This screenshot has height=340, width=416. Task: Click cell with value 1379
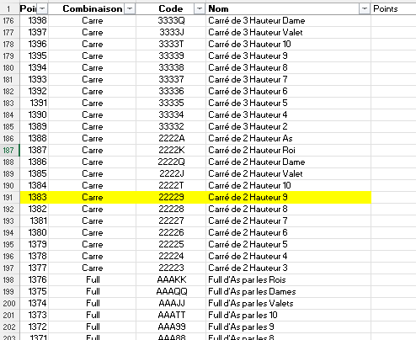click(35, 245)
